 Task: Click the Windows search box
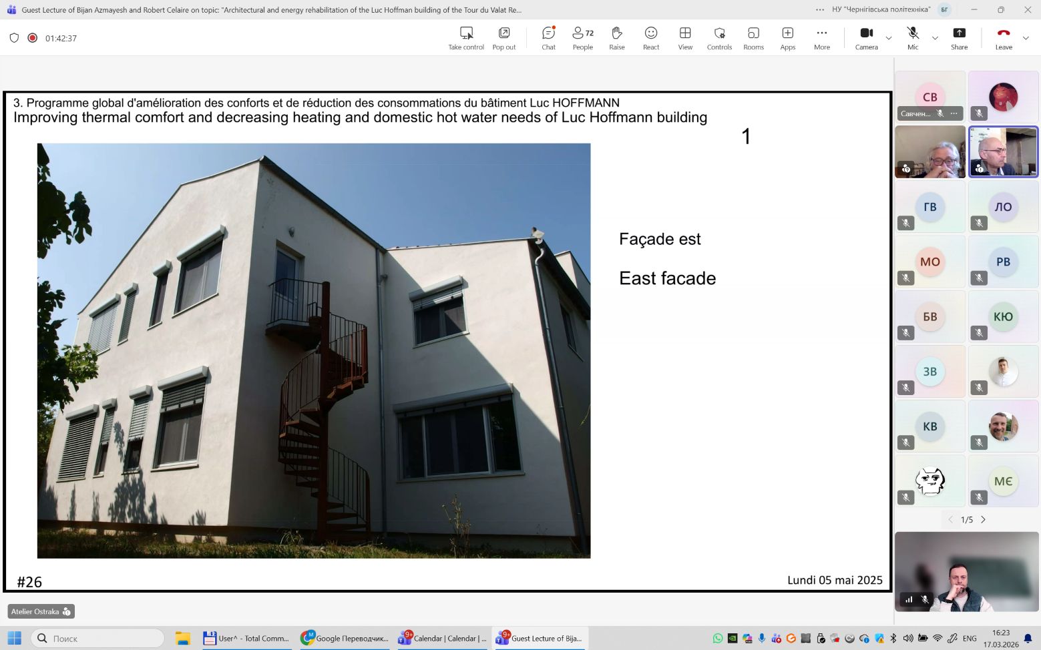(x=97, y=639)
